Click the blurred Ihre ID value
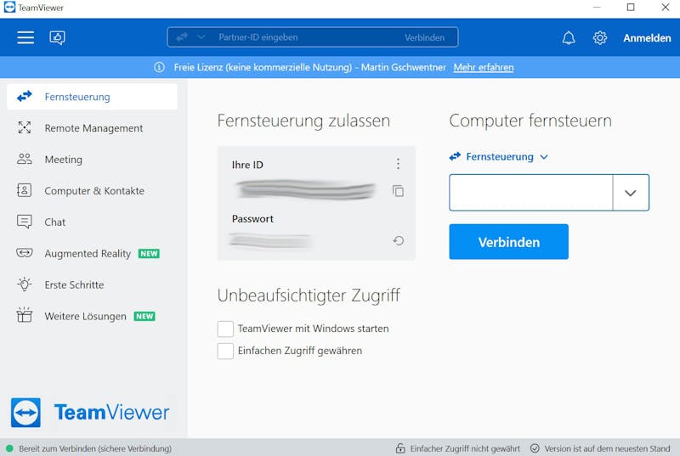The height and width of the screenshot is (456, 680). [x=306, y=189]
